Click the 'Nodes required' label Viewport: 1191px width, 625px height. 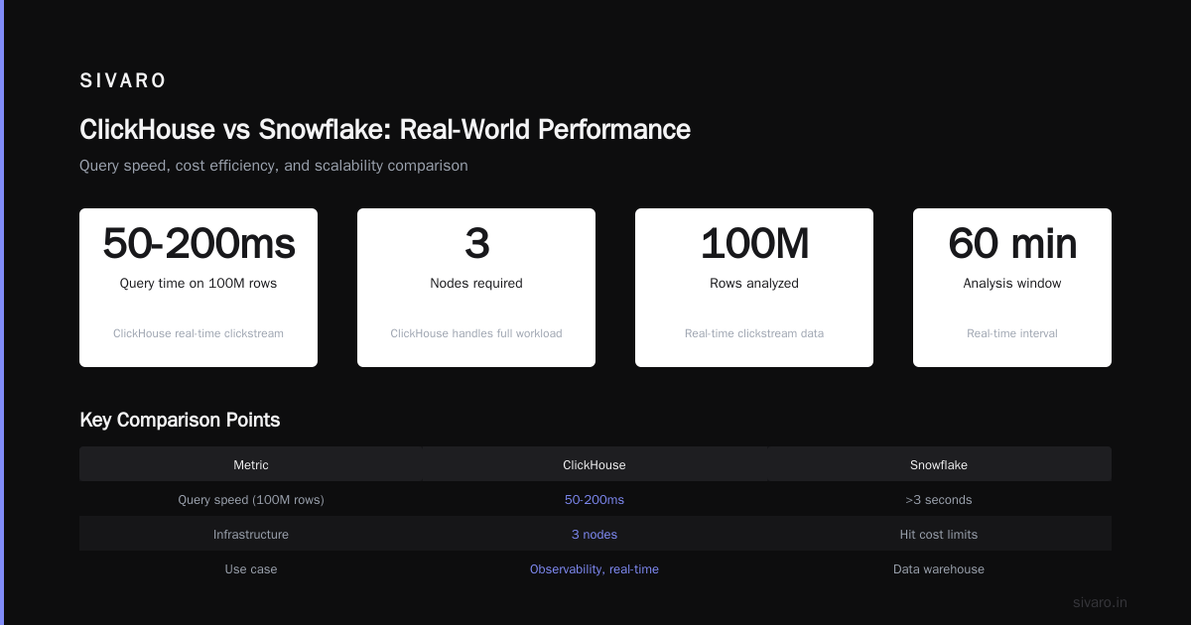click(x=476, y=284)
